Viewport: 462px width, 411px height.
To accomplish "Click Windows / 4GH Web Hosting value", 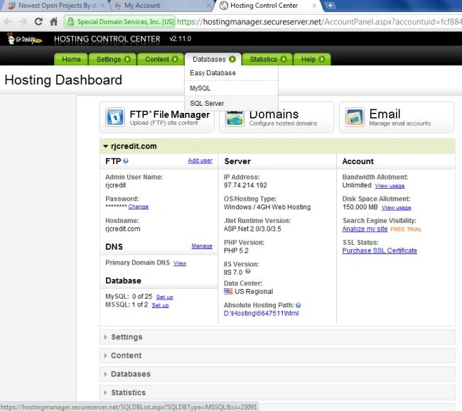I will (x=267, y=207).
